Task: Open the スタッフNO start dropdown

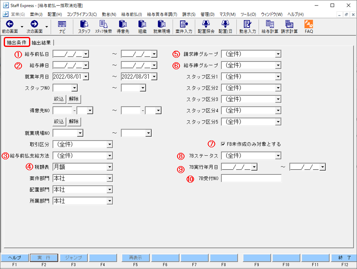Action: [74, 88]
